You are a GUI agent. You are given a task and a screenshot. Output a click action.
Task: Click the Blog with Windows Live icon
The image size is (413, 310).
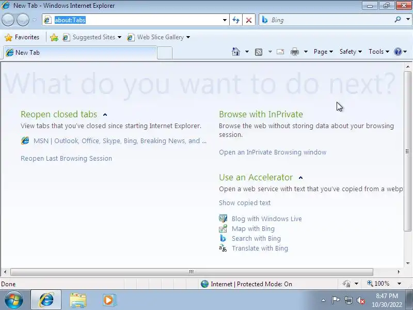coord(223,219)
